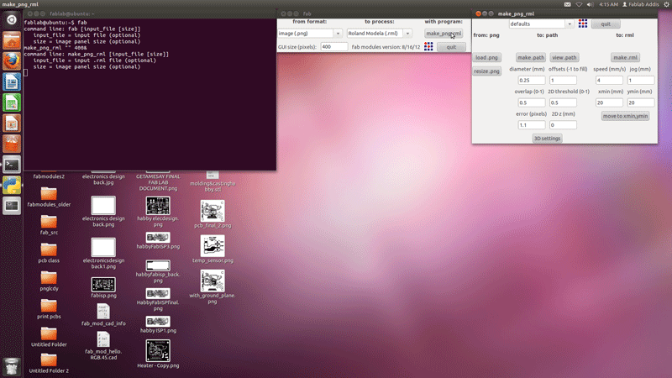
Task: Expand the from format image (.png) dropdown
Action: pos(338,33)
